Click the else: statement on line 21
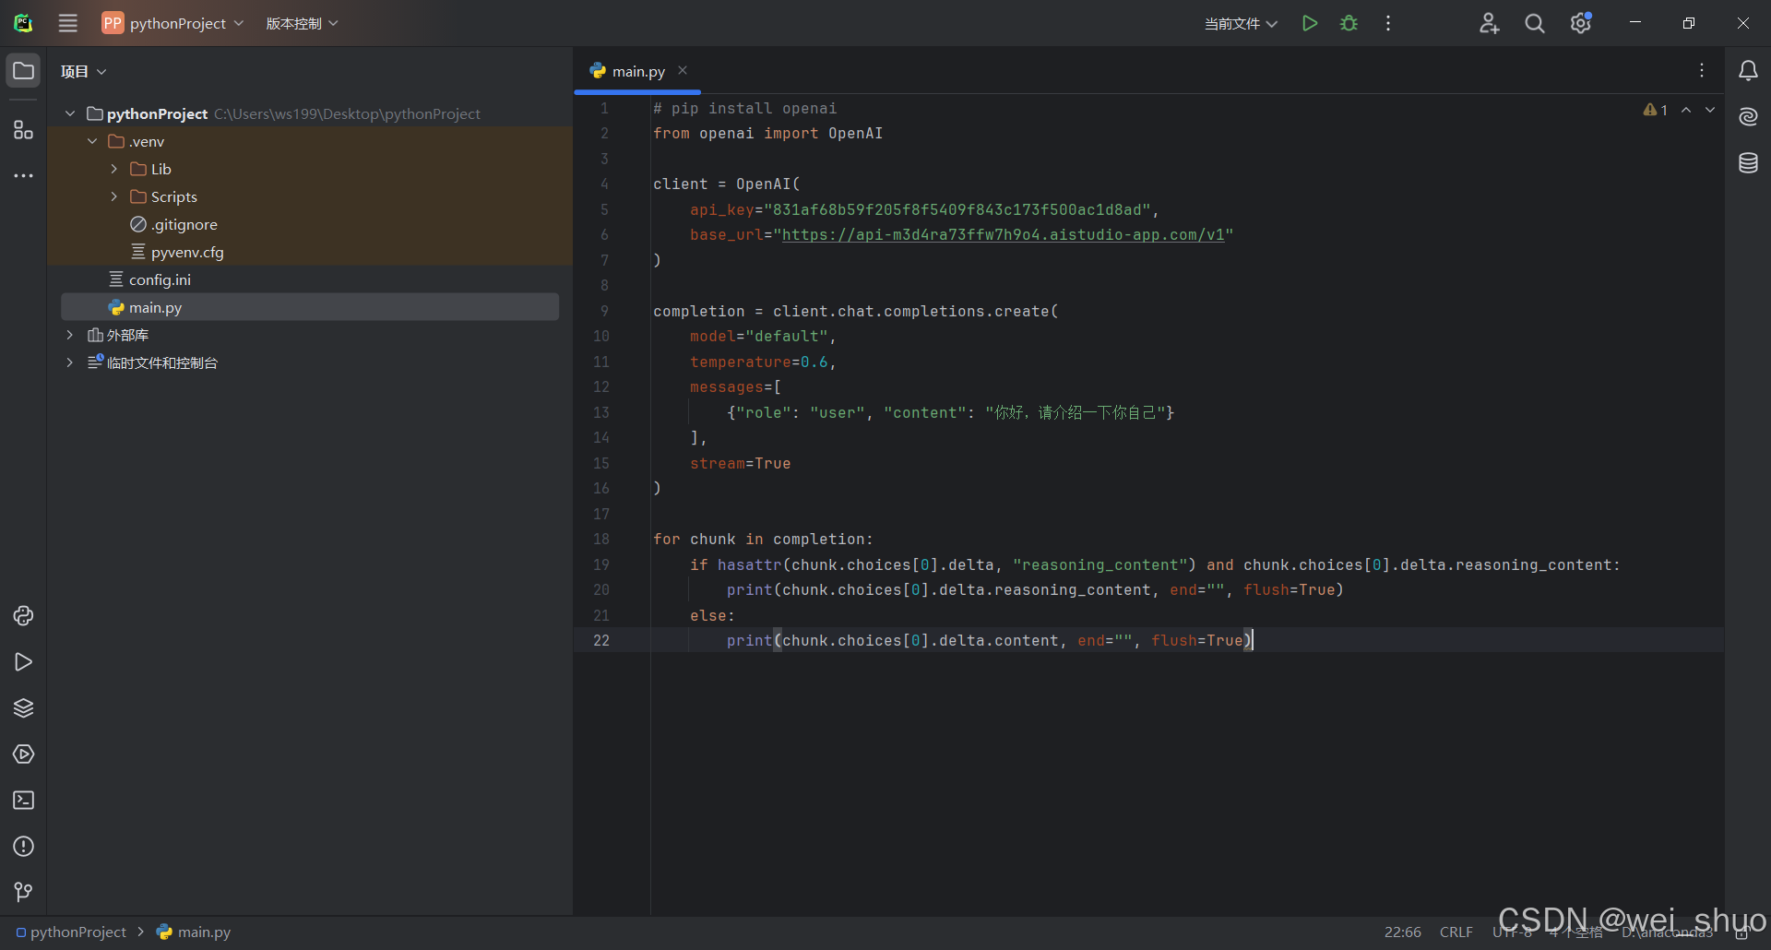1771x950 pixels. (x=712, y=615)
